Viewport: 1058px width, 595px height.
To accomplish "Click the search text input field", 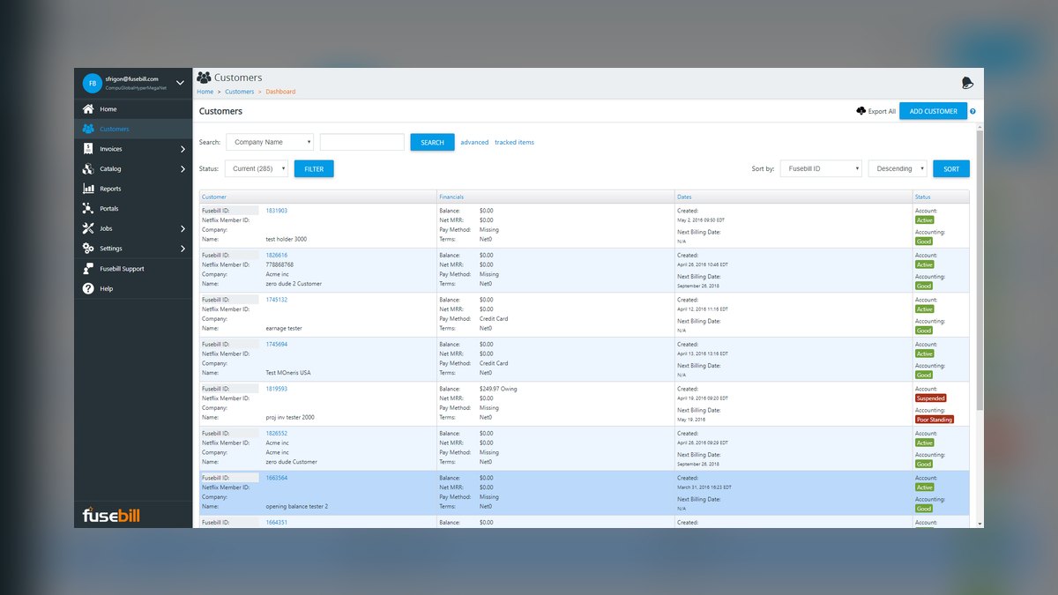I will [362, 142].
